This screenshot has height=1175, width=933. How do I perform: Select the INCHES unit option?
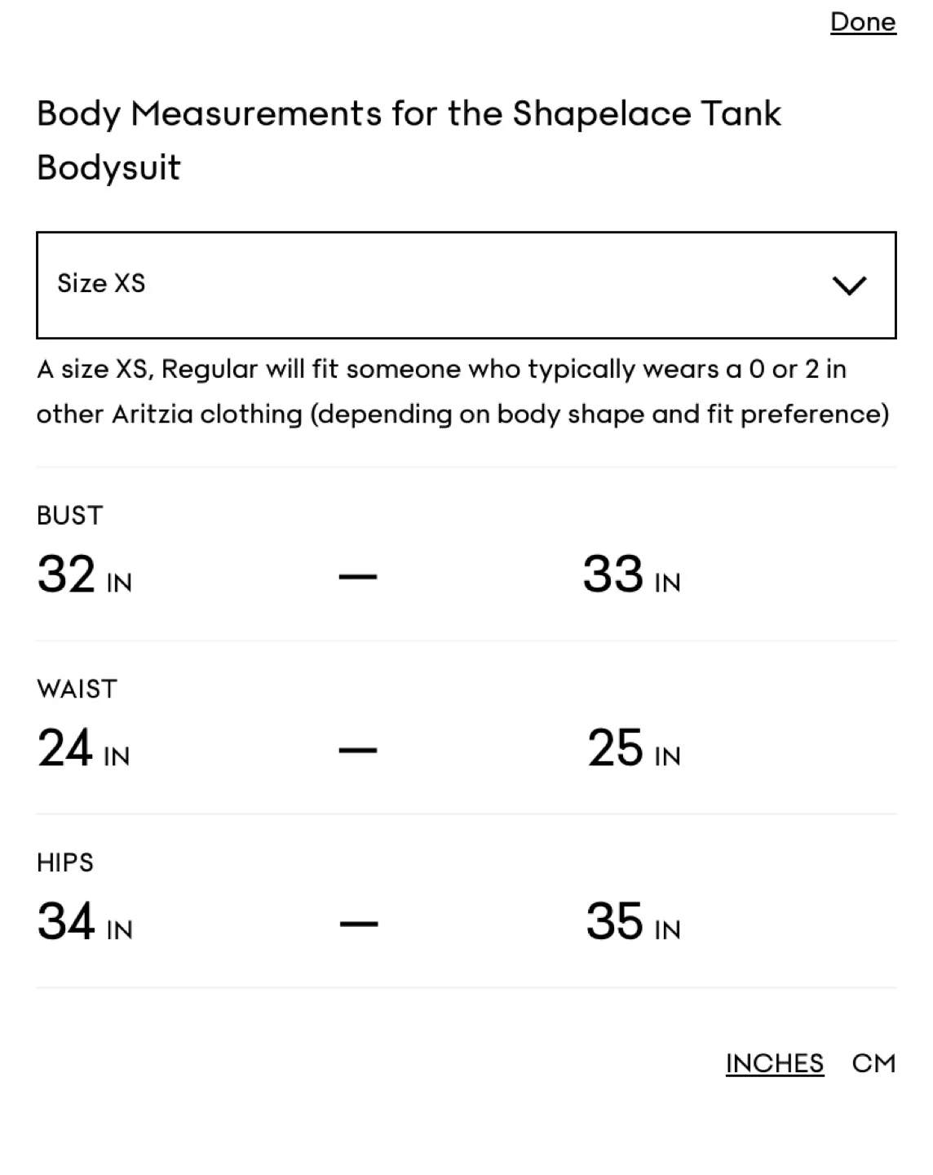point(773,1062)
